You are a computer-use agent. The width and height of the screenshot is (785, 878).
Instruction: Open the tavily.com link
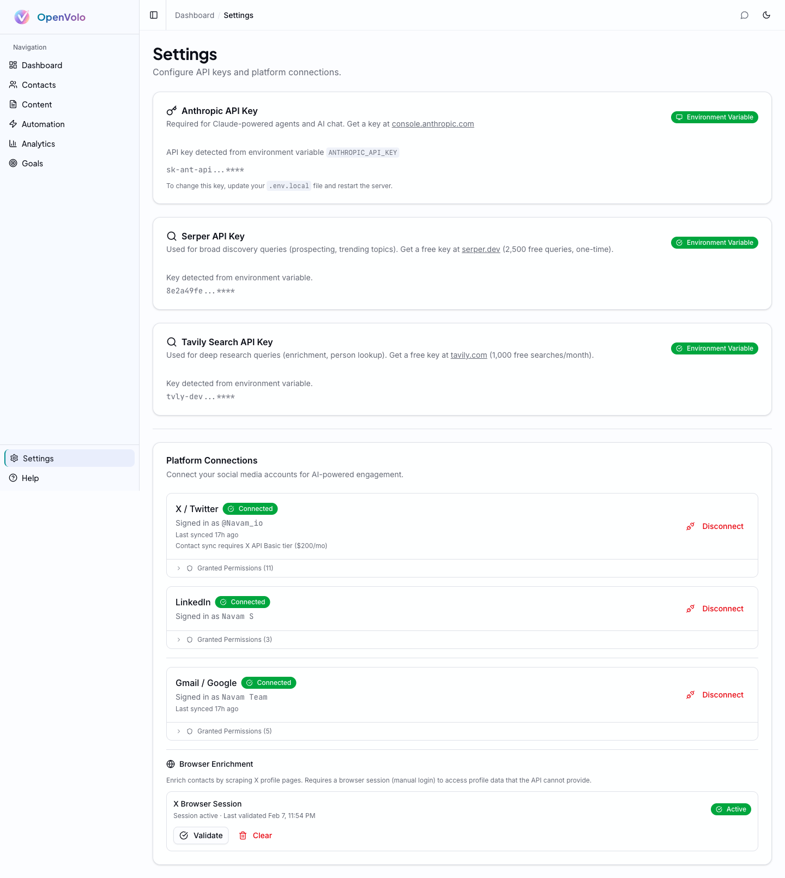469,355
